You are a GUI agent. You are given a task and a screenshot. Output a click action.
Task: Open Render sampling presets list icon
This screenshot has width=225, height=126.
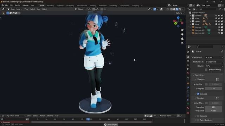coord(217,98)
